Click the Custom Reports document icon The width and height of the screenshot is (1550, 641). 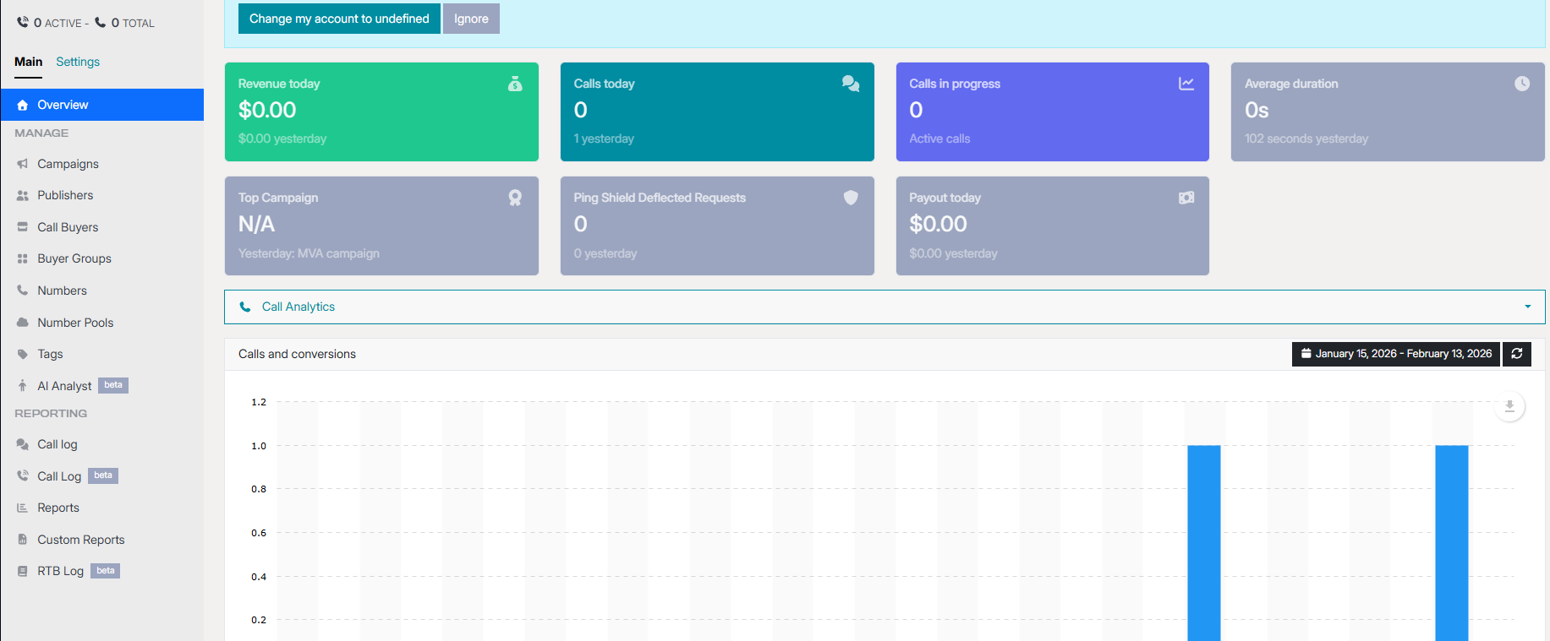(23, 540)
